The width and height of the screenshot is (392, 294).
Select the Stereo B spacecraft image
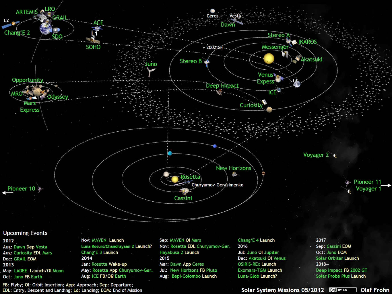207,62
